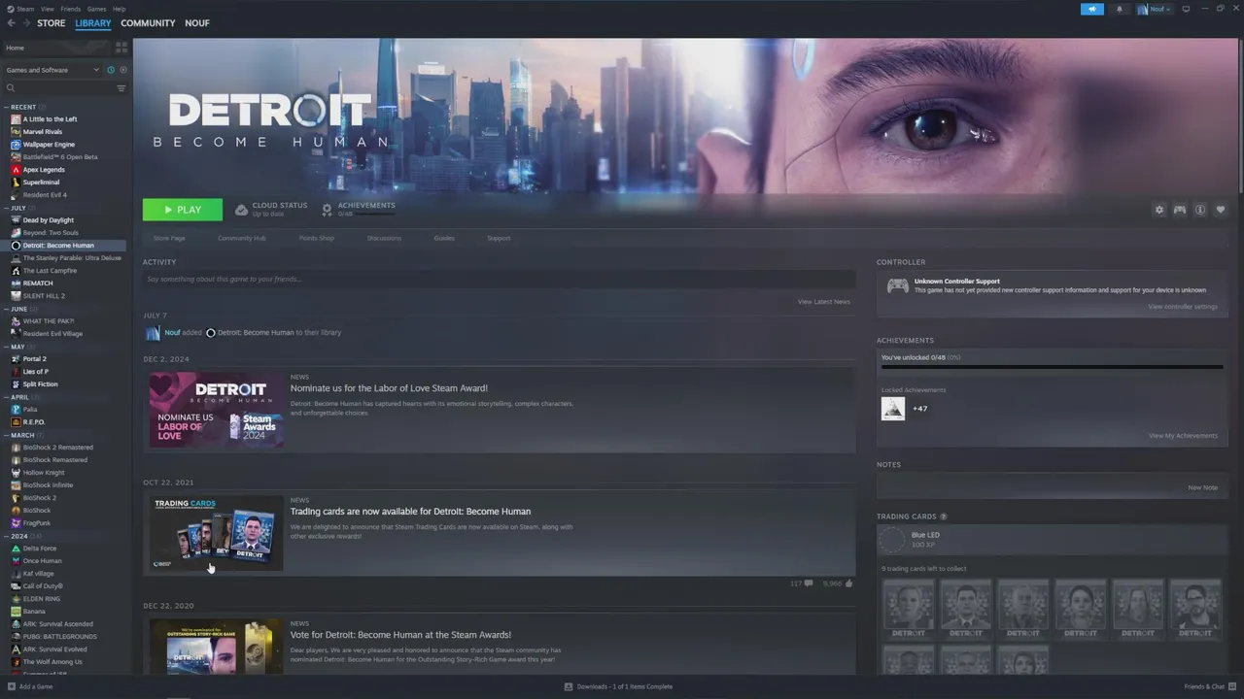Screen dimensions: 1244x699
Task: Open the Games and Software filter dropdown
Action: [x=52, y=70]
